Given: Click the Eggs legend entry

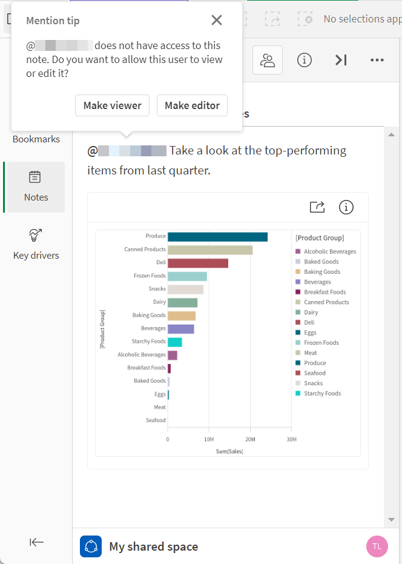Looking at the screenshot, I should click(306, 333).
